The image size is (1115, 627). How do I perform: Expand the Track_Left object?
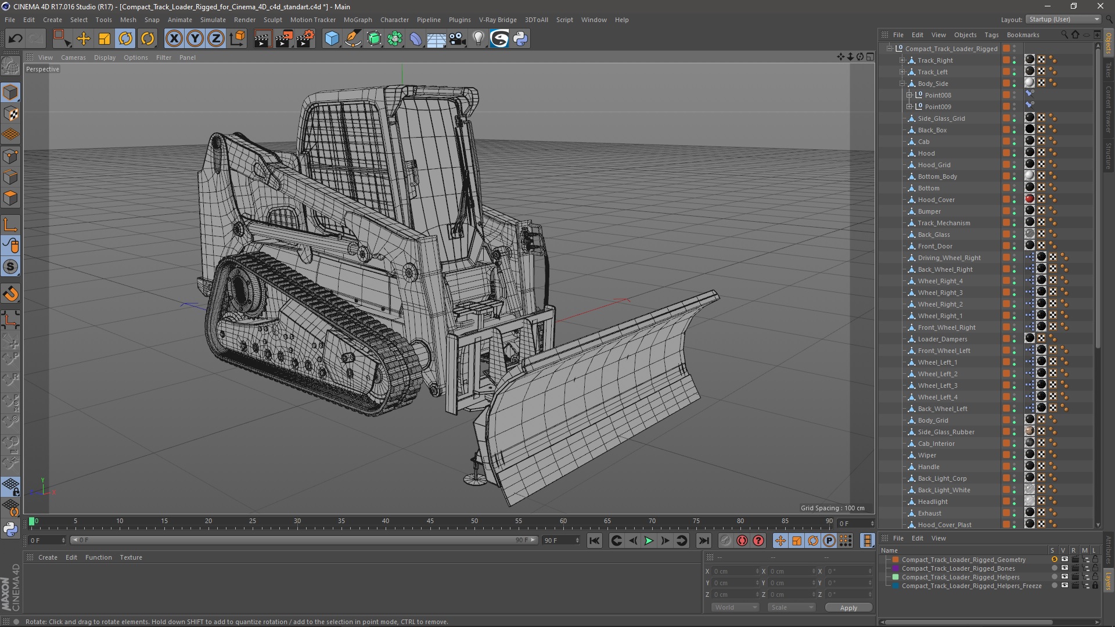pyautogui.click(x=902, y=72)
